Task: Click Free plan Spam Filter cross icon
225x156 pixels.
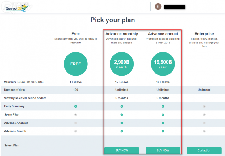Action: click(x=76, y=115)
